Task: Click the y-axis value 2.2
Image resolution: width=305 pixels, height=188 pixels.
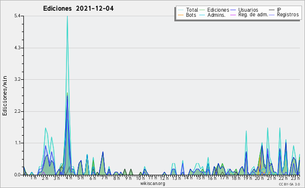Action: click(x=17, y=111)
